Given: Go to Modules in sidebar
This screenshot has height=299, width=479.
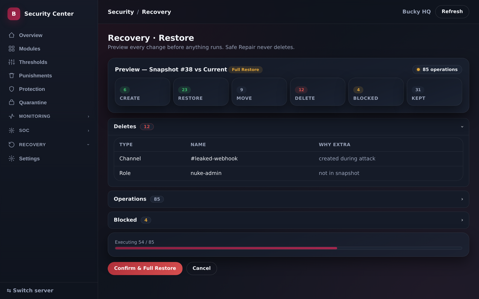Looking at the screenshot, I should click(49, 49).
